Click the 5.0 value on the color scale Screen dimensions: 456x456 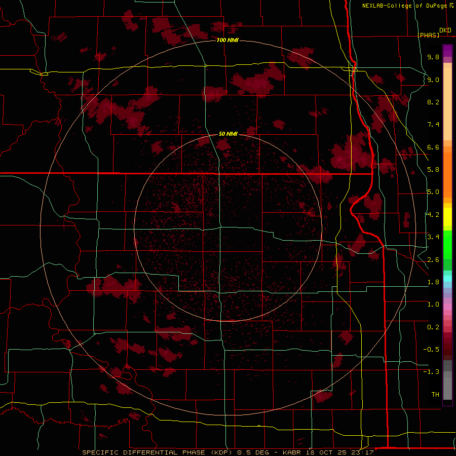click(433, 192)
